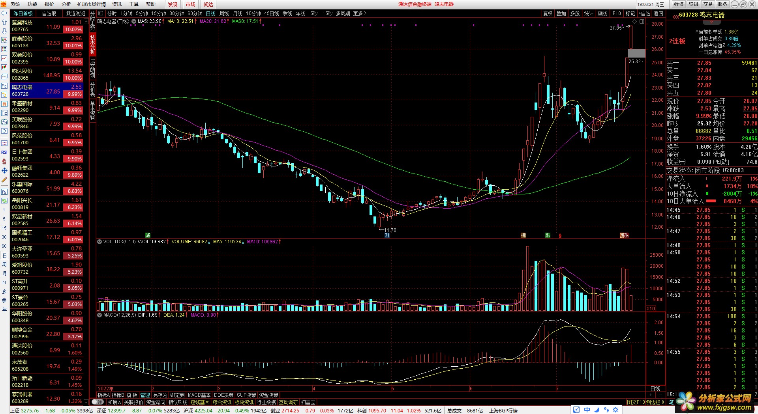Image resolution: width=758 pixels, height=414 pixels.
Task: Open the 系统 menu
Action: pyautogui.click(x=15, y=4)
